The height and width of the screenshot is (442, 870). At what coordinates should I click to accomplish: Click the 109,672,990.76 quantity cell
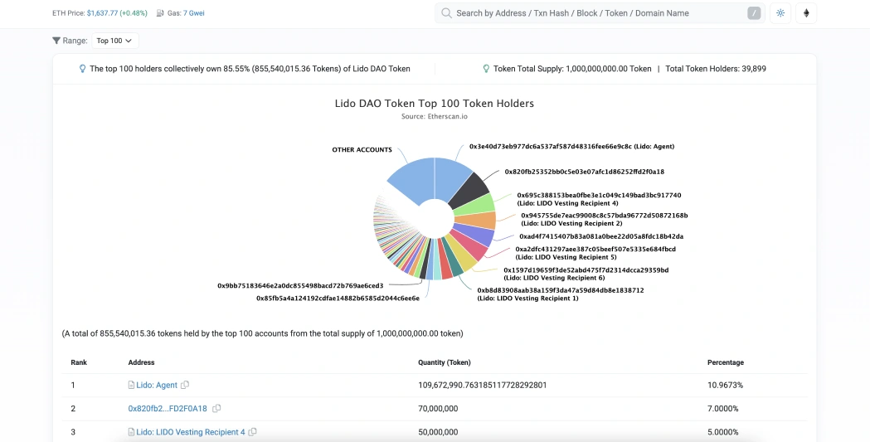pyautogui.click(x=483, y=385)
